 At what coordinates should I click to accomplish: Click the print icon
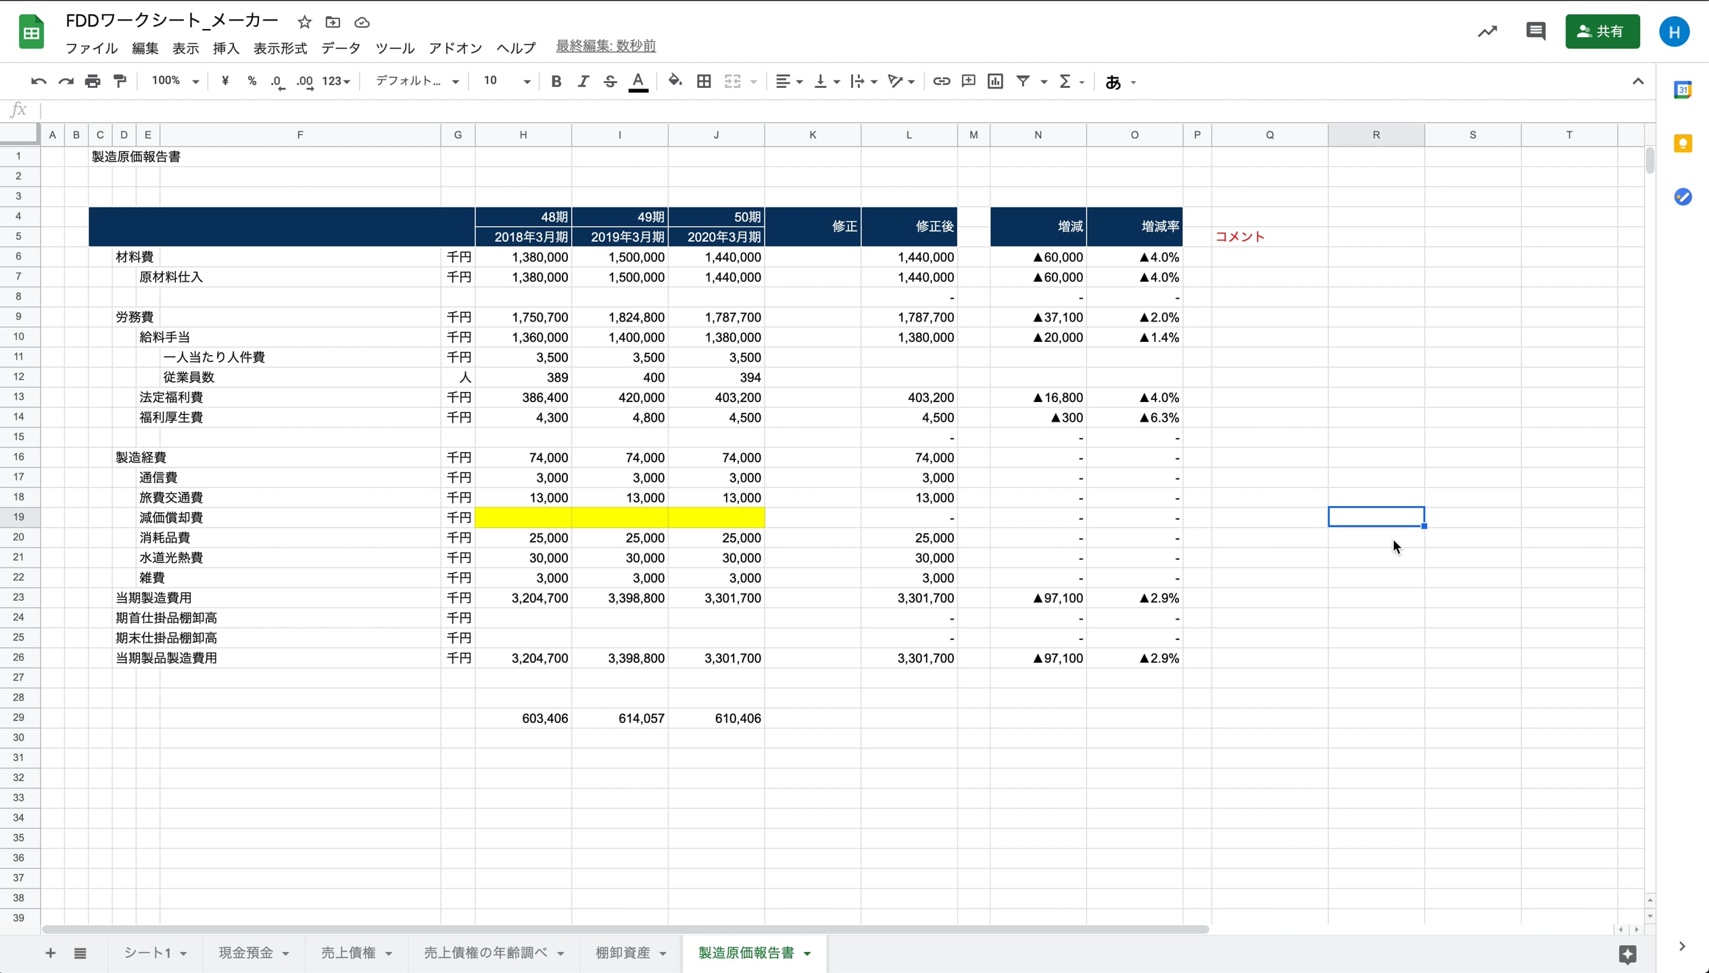pyautogui.click(x=93, y=81)
